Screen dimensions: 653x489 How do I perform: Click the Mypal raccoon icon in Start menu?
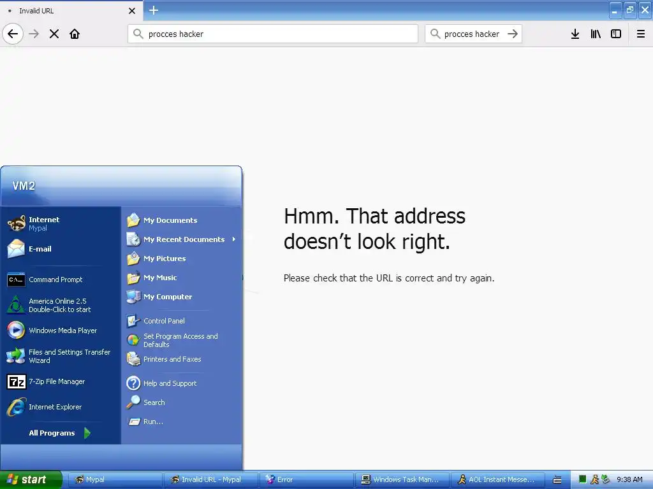click(16, 223)
